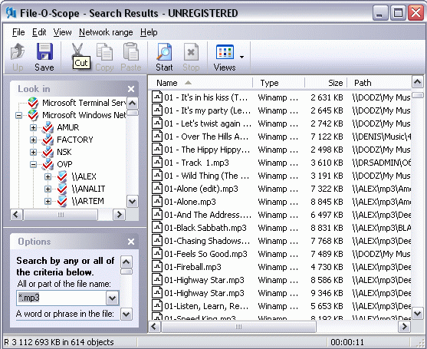
Task: Click the Paste clipboard icon
Action: click(131, 51)
